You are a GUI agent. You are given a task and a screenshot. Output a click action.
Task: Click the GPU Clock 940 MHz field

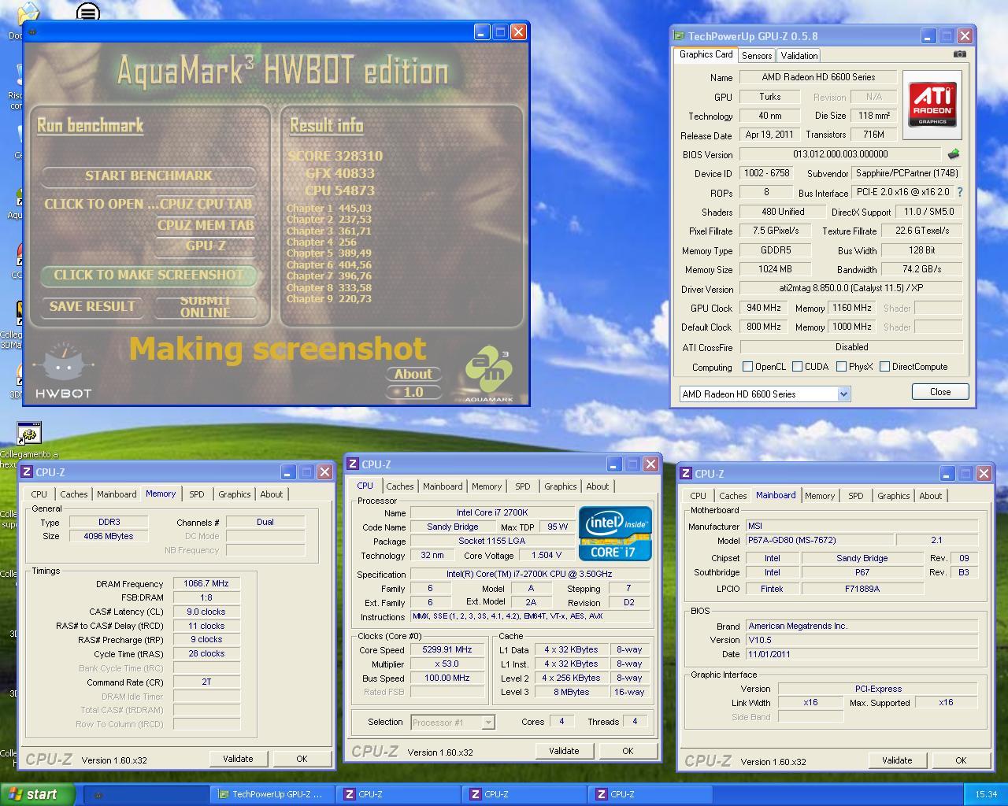pyautogui.click(x=763, y=308)
